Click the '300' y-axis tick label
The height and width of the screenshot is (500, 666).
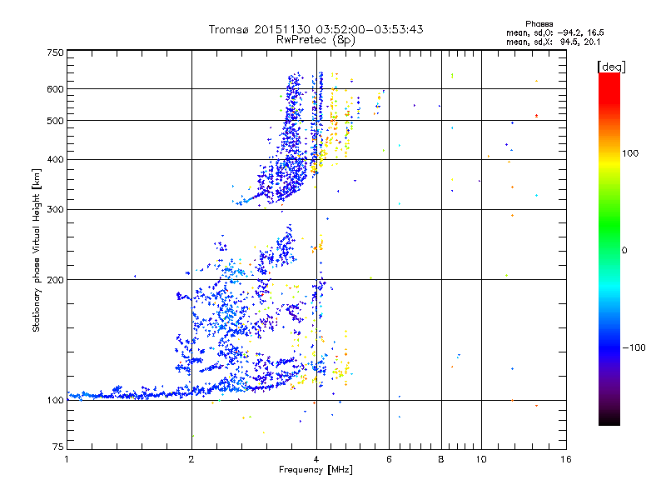point(55,210)
